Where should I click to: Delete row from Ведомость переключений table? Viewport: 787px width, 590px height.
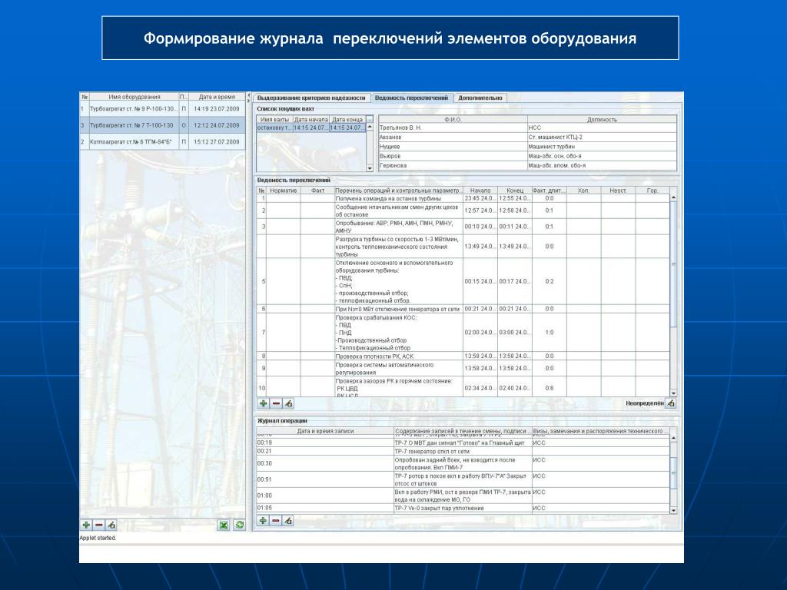point(276,403)
